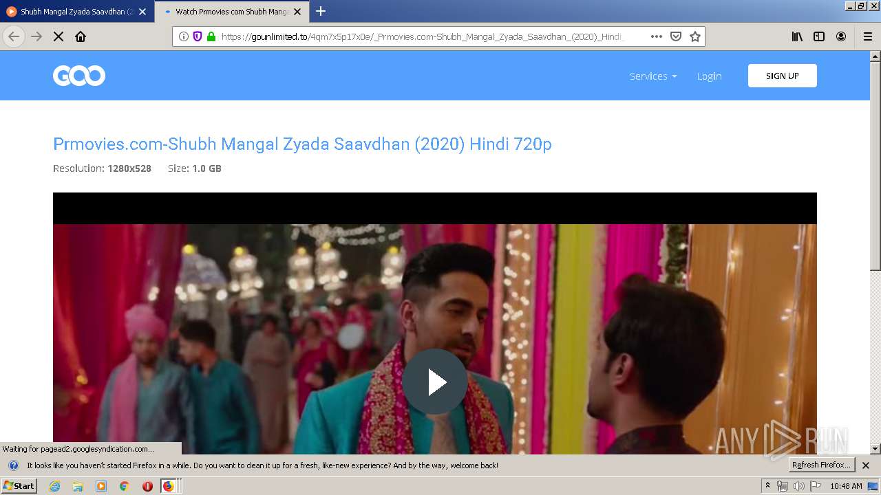The image size is (881, 495).
Task: Expand the Services dropdown
Action: (x=653, y=76)
